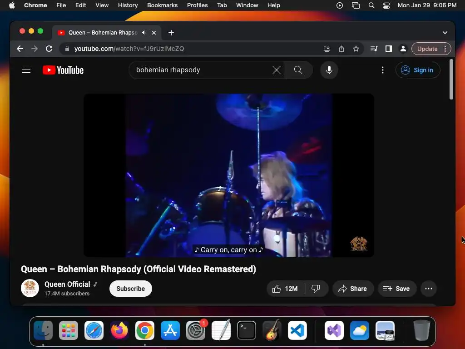Click the Queen crest watermark in video

(x=359, y=244)
